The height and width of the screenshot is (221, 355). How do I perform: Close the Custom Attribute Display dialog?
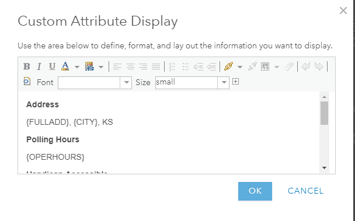pyautogui.click(x=343, y=10)
